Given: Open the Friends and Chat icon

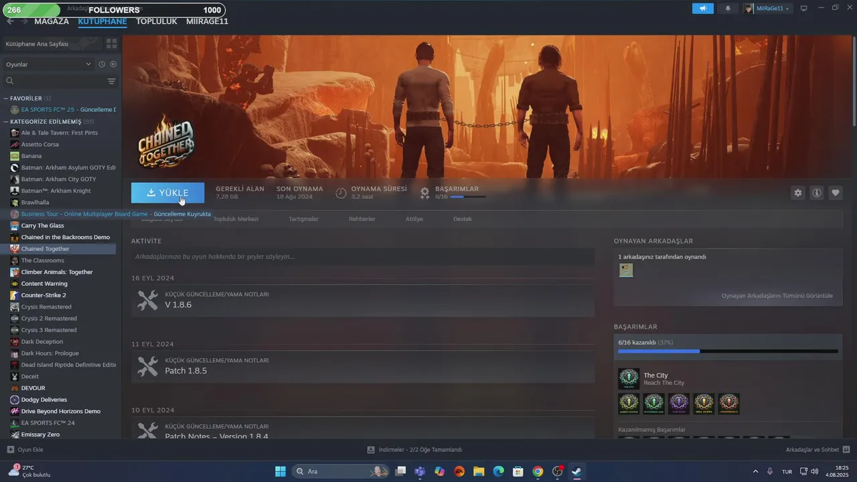Looking at the screenshot, I should pos(846,450).
